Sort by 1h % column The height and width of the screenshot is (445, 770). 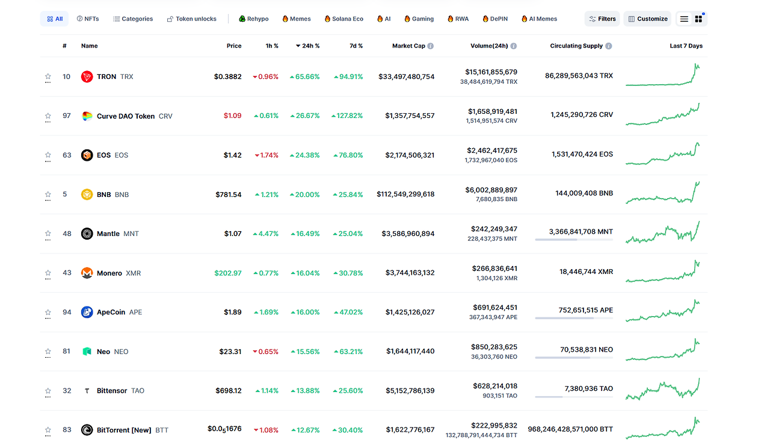(x=272, y=46)
